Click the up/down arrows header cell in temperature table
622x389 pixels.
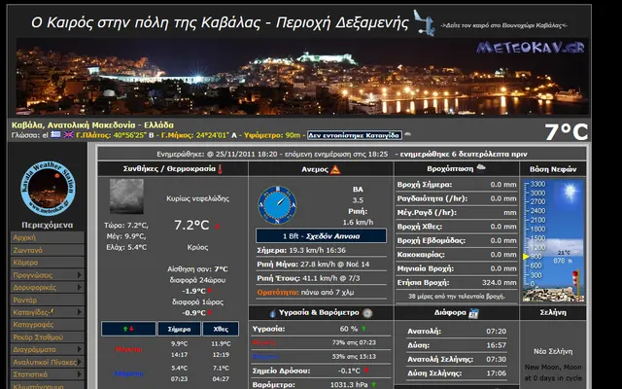click(x=128, y=329)
